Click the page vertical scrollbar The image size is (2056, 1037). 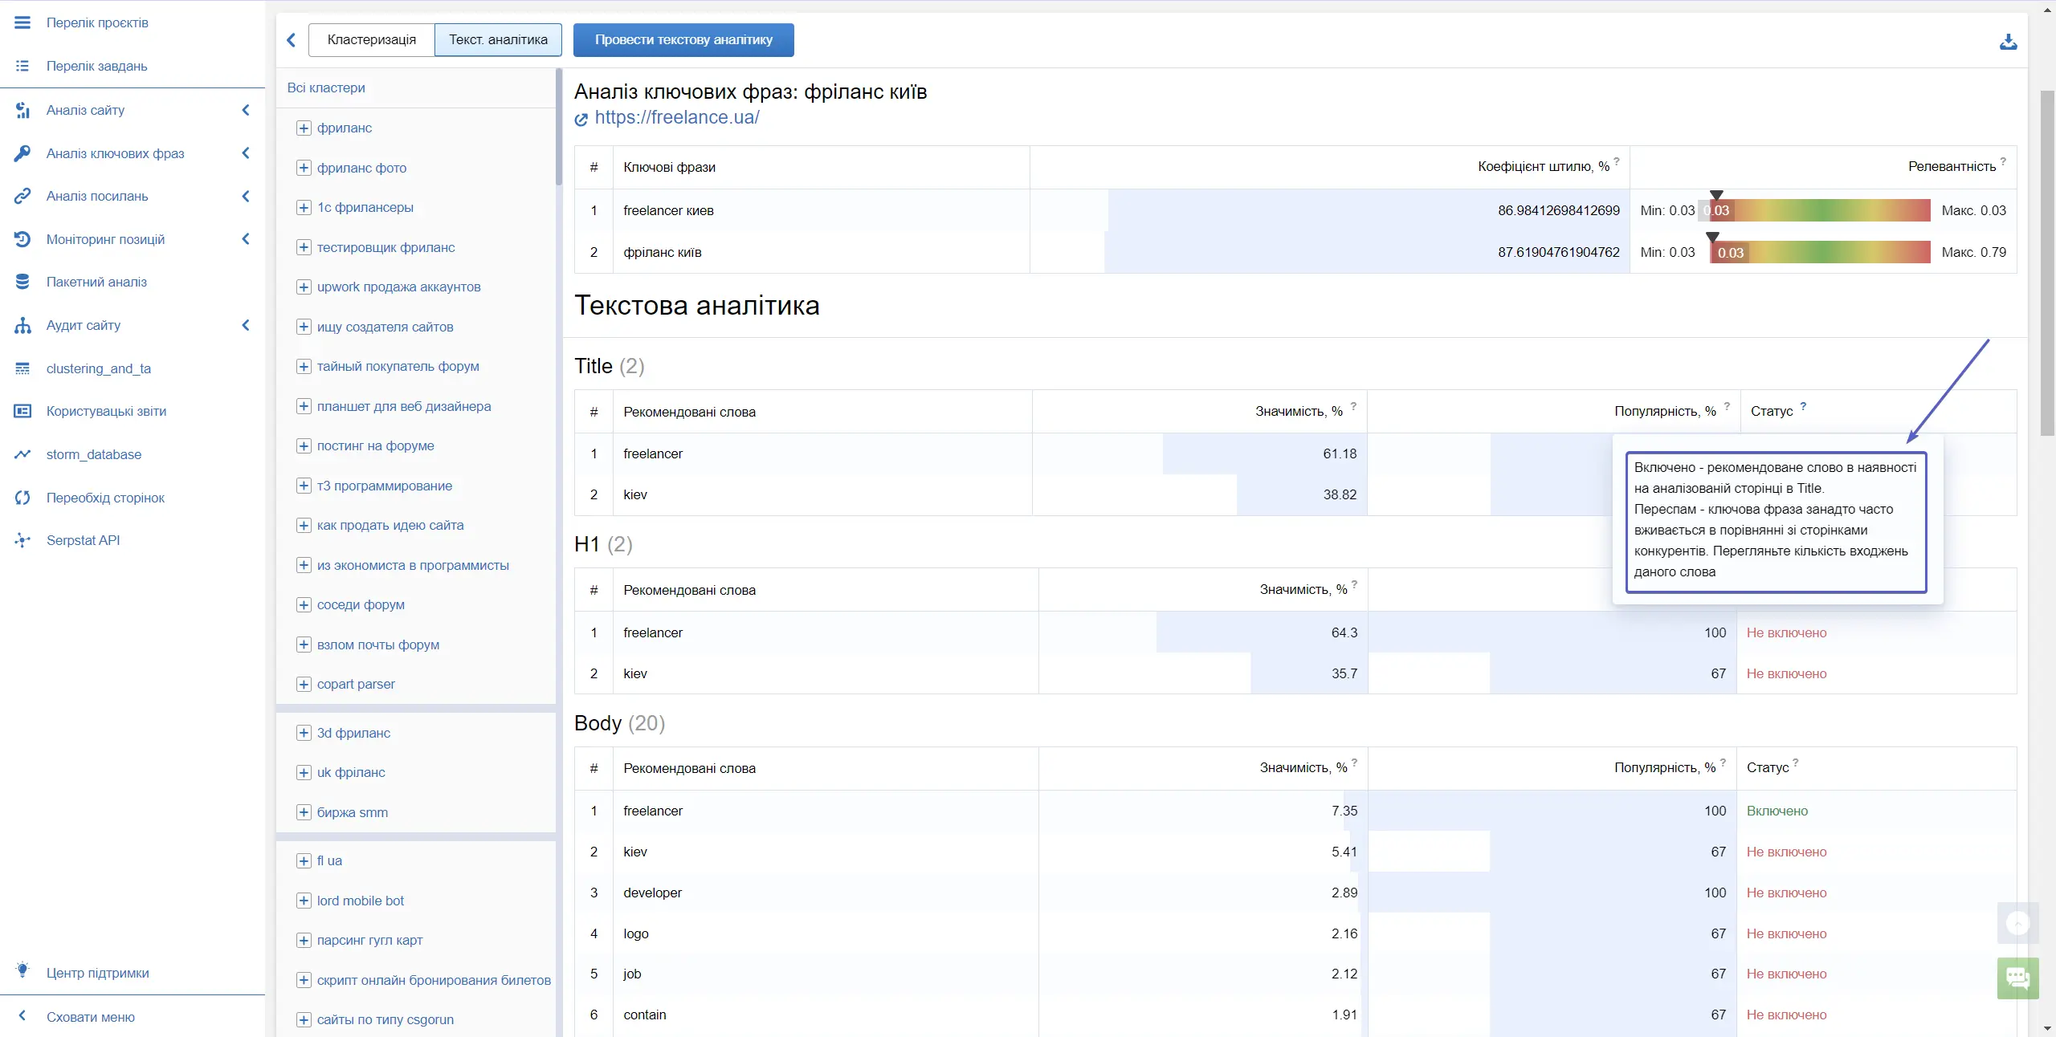(2047, 263)
